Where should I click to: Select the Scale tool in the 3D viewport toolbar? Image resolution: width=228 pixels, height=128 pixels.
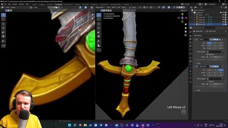click(x=99, y=32)
